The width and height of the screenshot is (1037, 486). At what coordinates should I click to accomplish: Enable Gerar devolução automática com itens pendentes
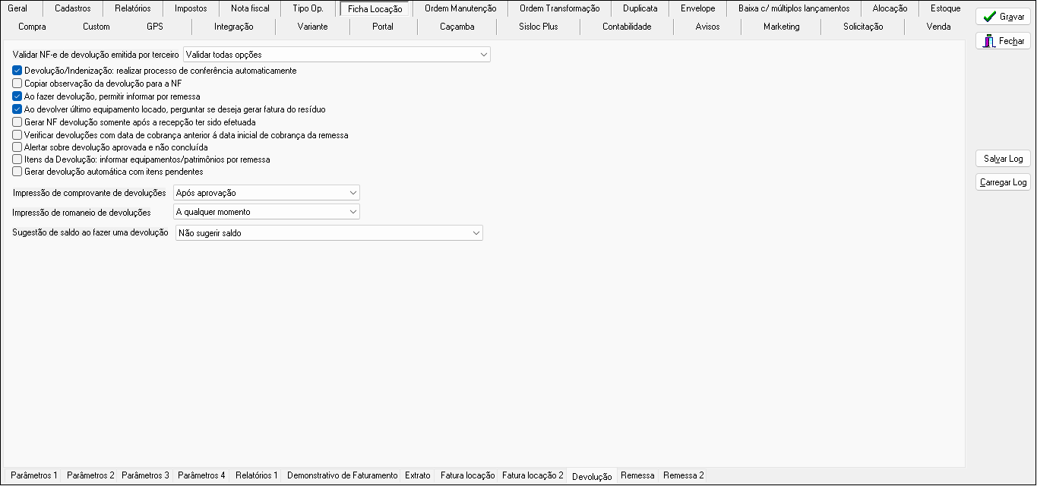click(17, 172)
